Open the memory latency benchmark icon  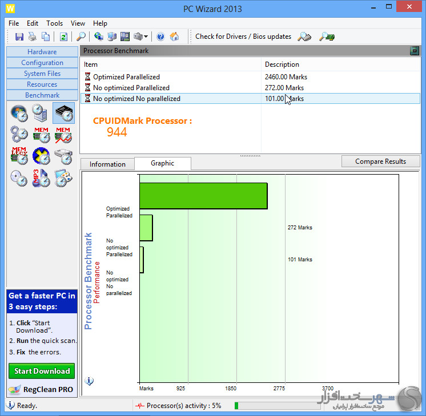(x=19, y=156)
